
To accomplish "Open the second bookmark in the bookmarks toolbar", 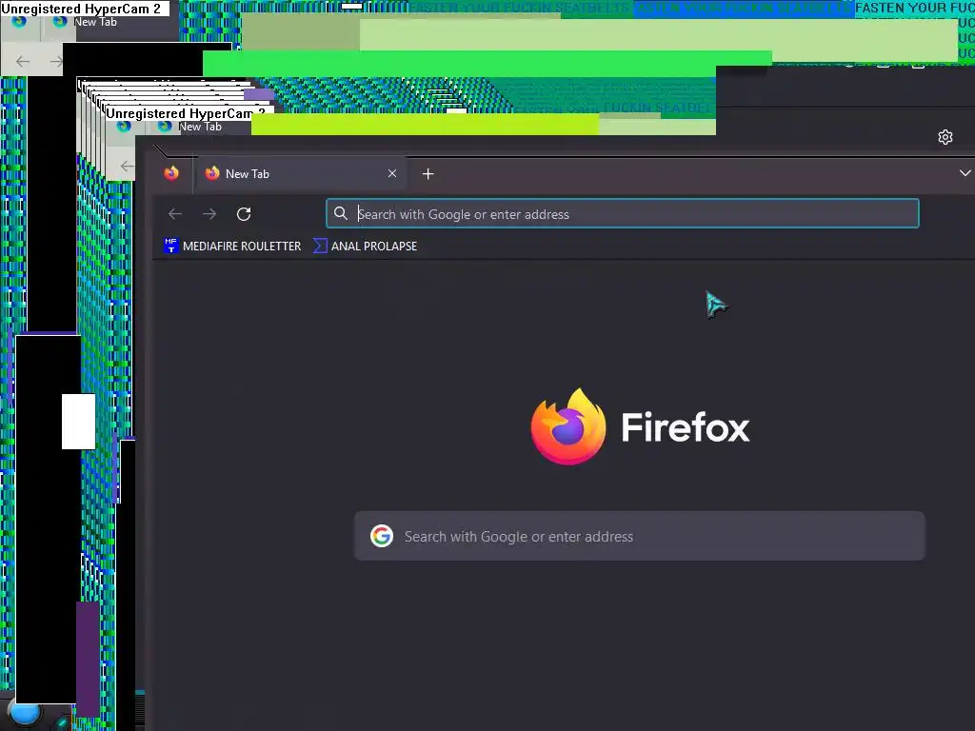I will tap(365, 247).
